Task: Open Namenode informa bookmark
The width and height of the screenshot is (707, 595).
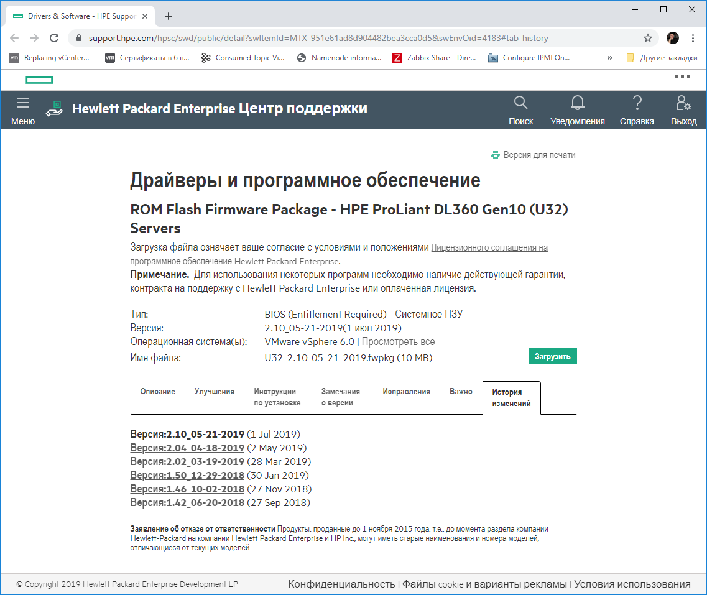Action: click(x=339, y=58)
